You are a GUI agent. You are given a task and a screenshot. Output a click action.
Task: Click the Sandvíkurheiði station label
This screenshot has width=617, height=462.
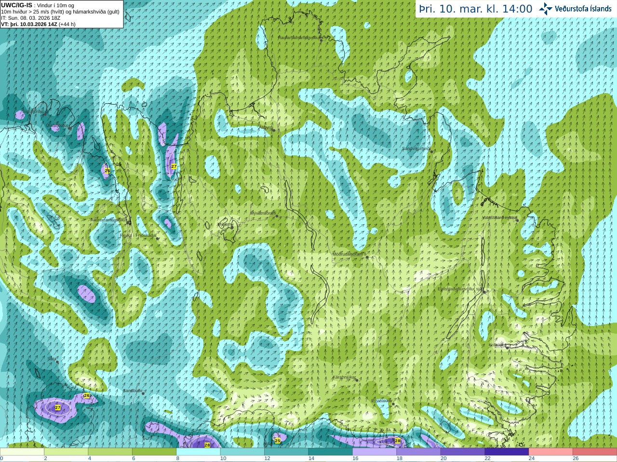pos(416,149)
